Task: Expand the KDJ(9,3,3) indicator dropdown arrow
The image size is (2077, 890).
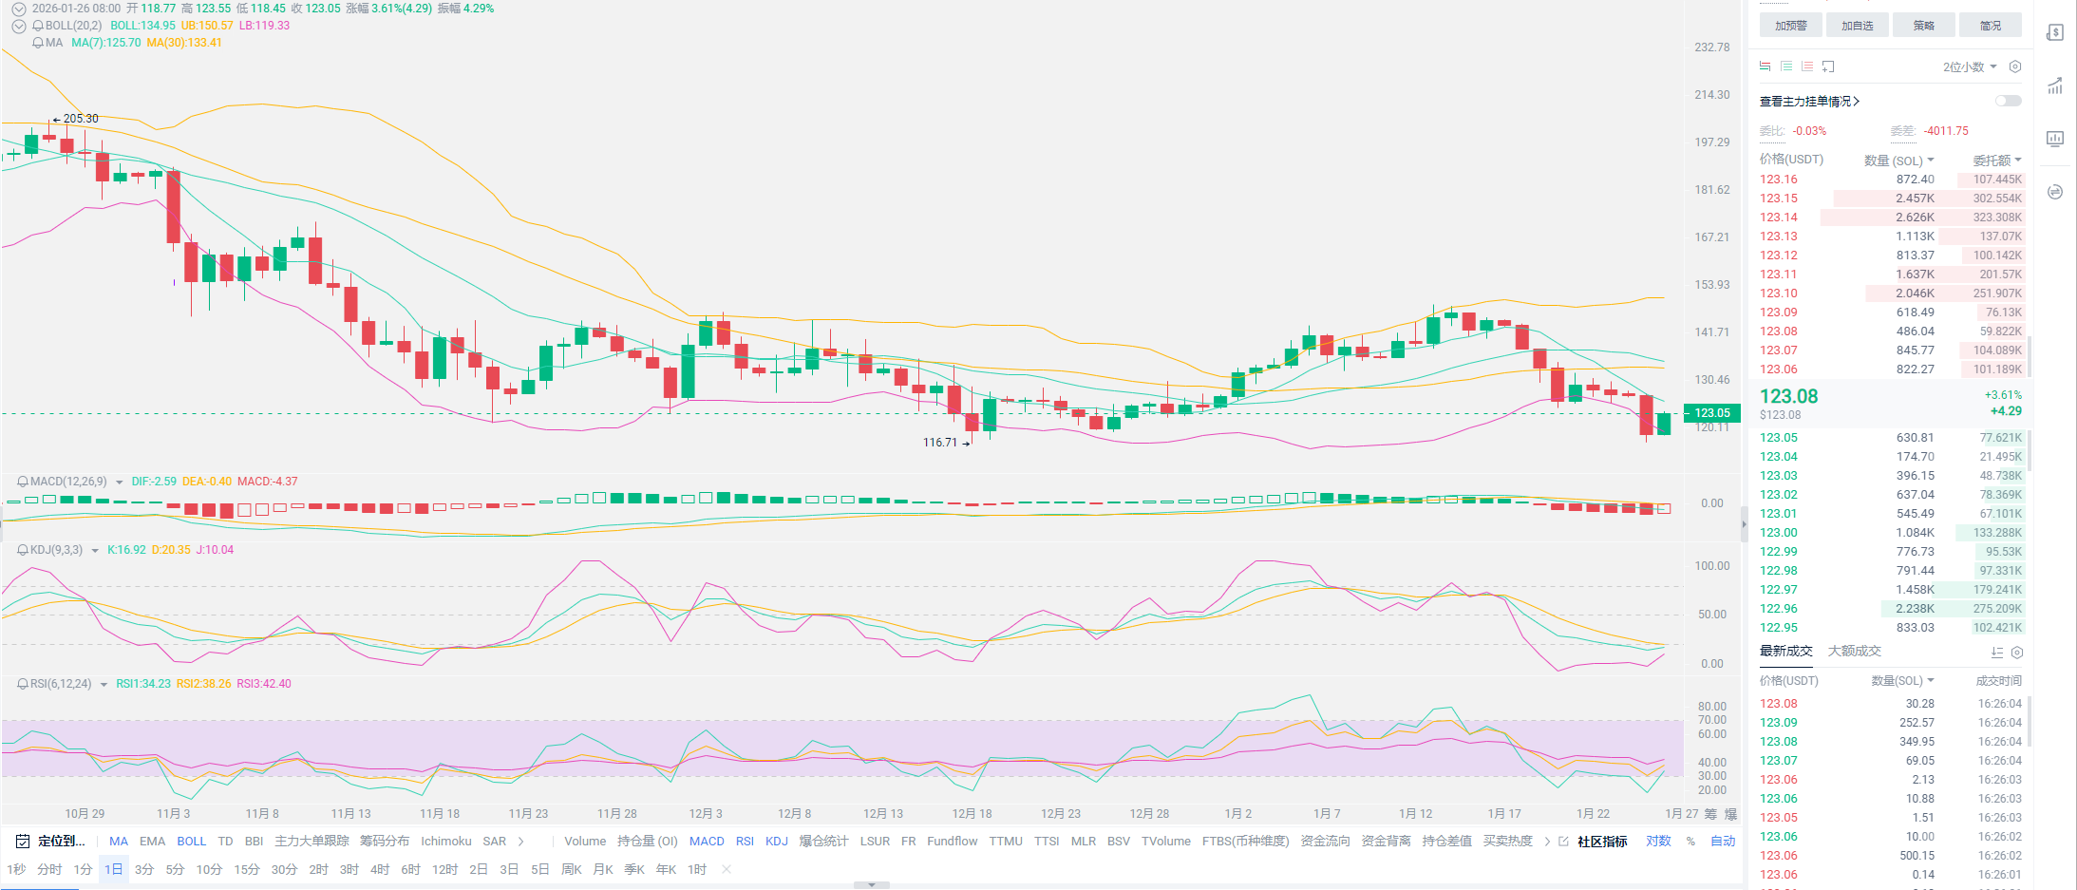Action: (95, 551)
